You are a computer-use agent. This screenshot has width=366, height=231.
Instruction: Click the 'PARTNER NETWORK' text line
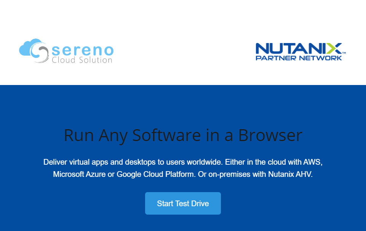pyautogui.click(x=299, y=58)
